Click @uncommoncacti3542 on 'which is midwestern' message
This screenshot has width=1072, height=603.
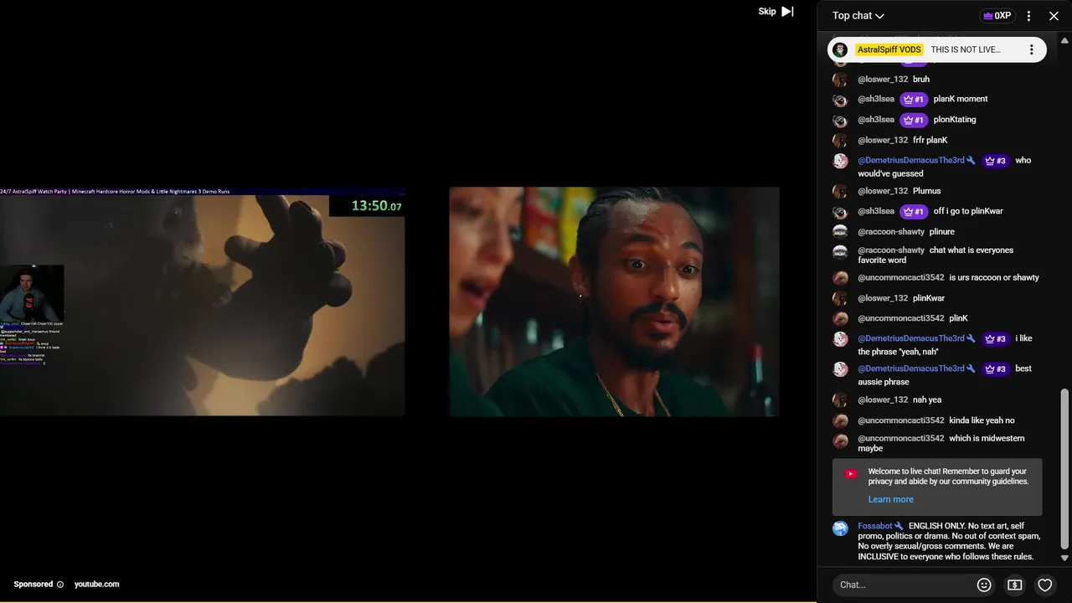tap(901, 438)
